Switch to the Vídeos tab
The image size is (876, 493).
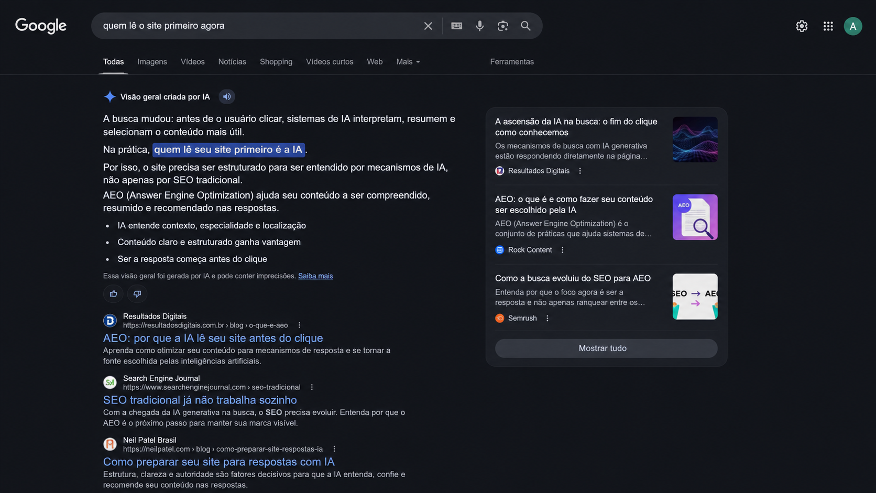(x=193, y=62)
